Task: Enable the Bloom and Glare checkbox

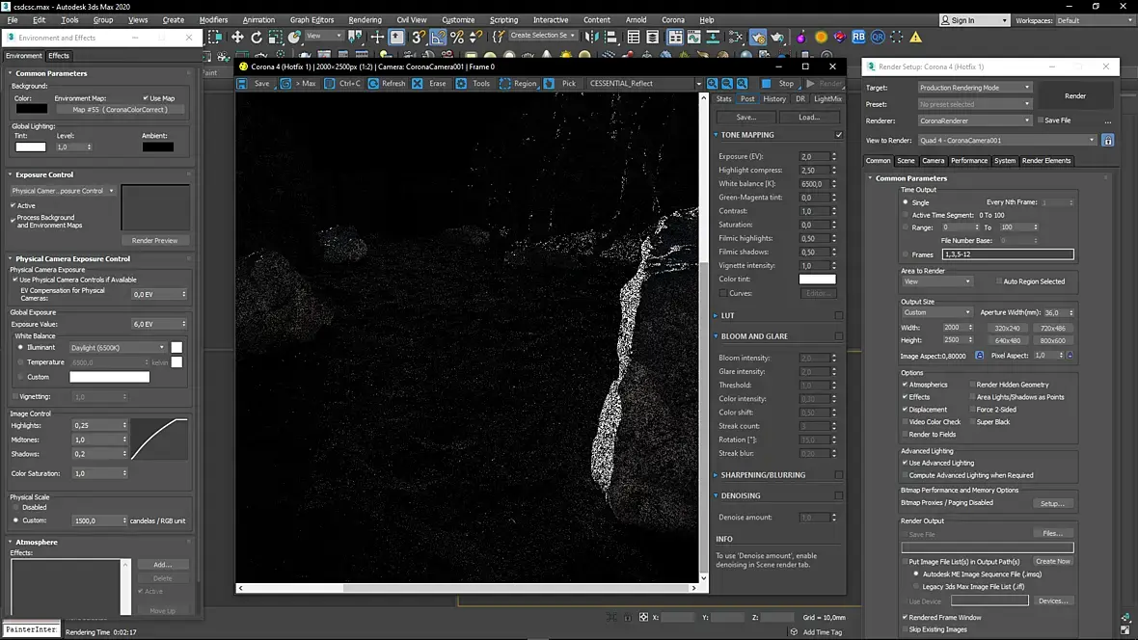Action: tap(839, 336)
